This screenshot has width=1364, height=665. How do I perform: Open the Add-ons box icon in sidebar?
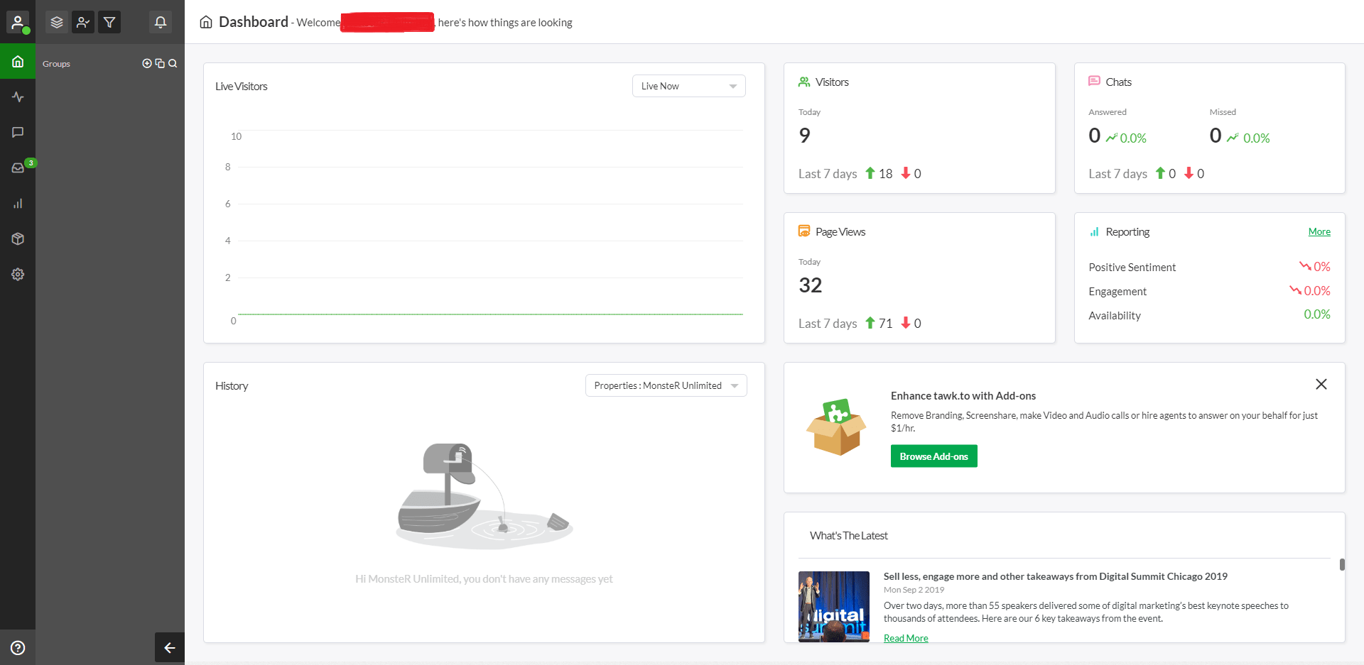18,239
